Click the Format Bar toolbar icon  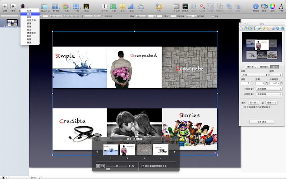click(177, 6)
